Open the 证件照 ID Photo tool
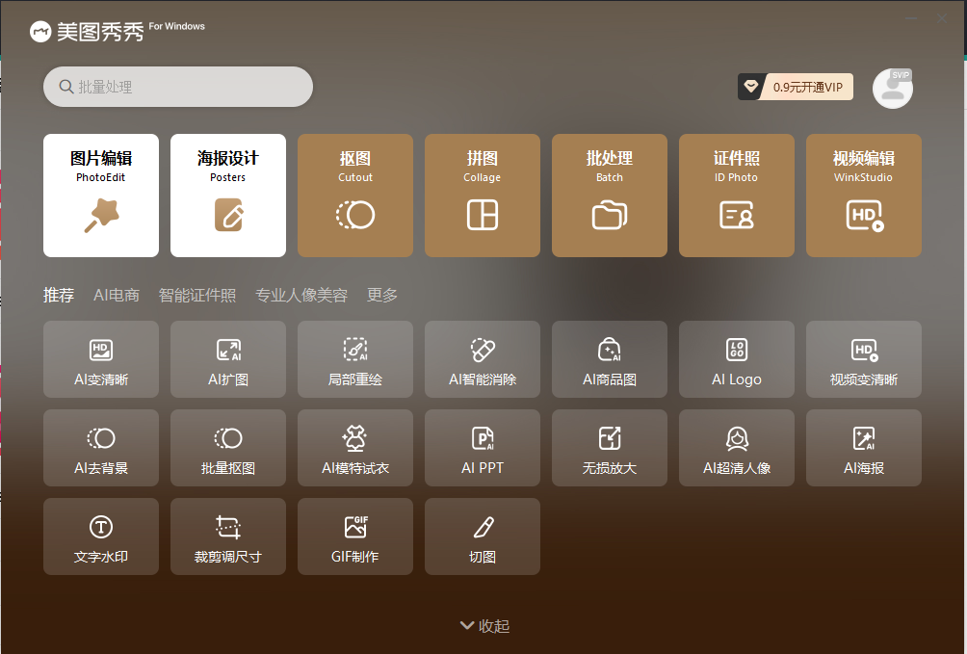The image size is (967, 654). (737, 195)
